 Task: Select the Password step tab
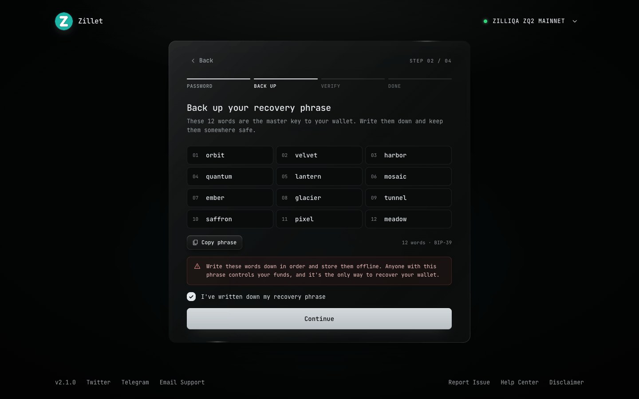(x=218, y=84)
